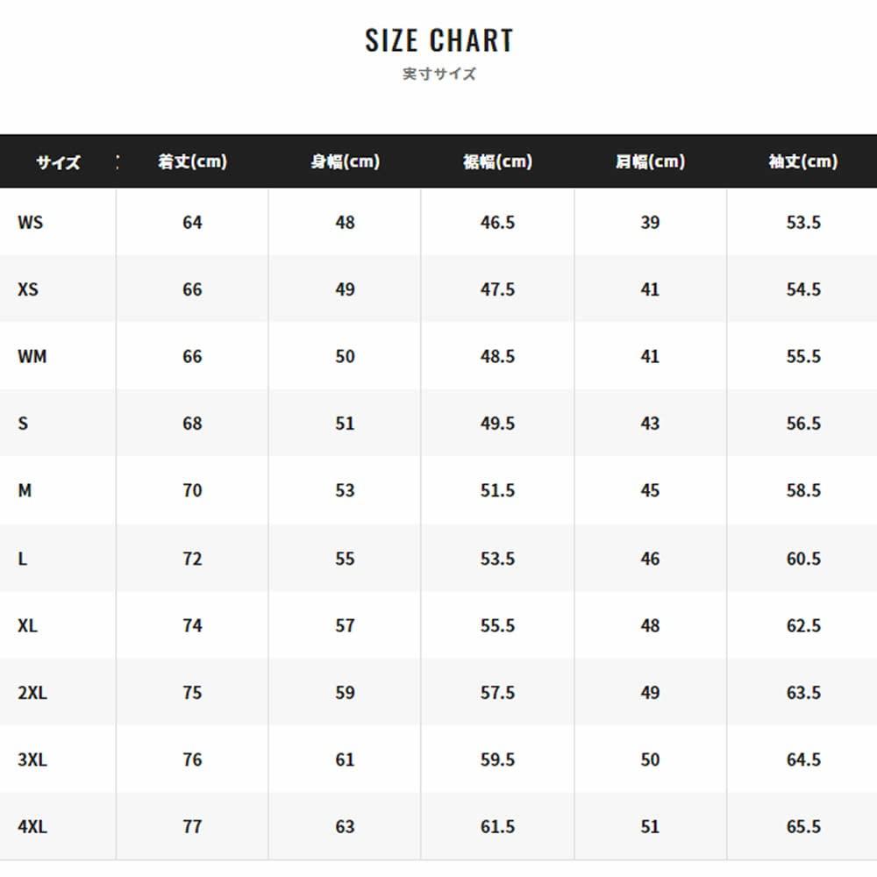This screenshot has width=877, height=877.
Task: Select the 着丈(cm) column header
Action: tap(192, 161)
